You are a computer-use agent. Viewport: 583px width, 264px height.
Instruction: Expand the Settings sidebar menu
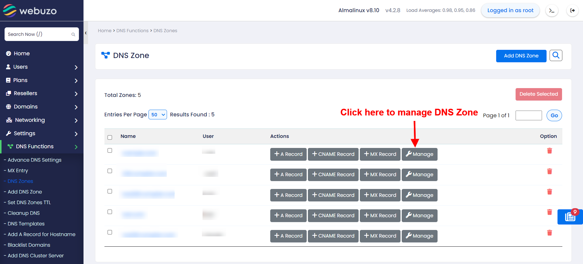coord(42,133)
